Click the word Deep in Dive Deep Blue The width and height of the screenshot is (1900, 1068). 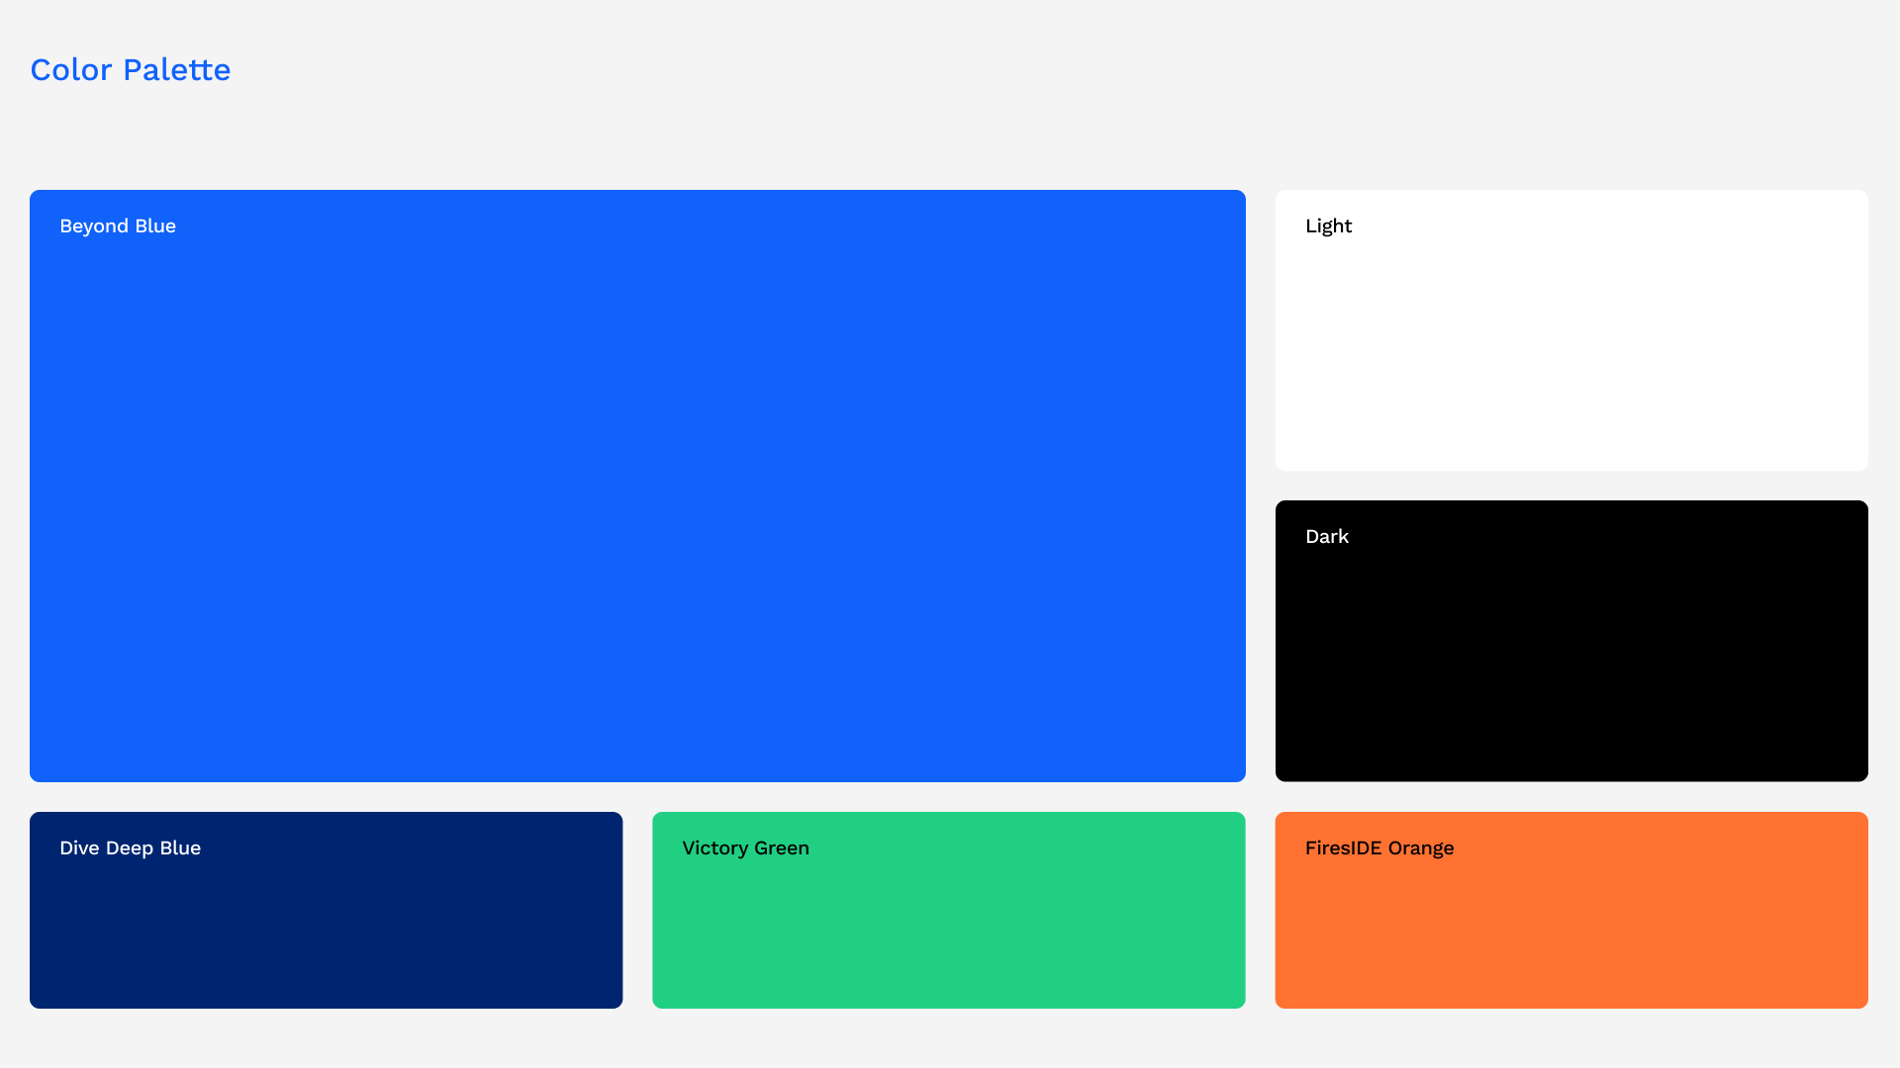click(x=130, y=848)
